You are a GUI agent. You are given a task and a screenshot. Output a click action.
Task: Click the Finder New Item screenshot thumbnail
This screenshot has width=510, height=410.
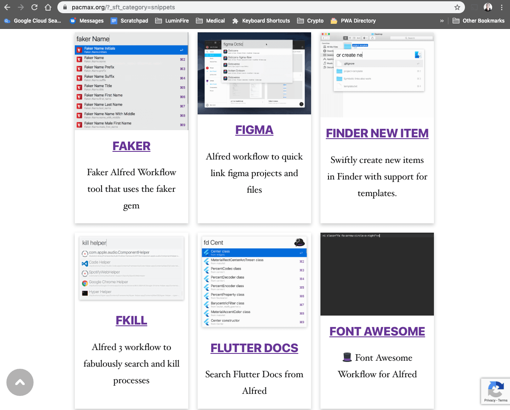(x=377, y=75)
